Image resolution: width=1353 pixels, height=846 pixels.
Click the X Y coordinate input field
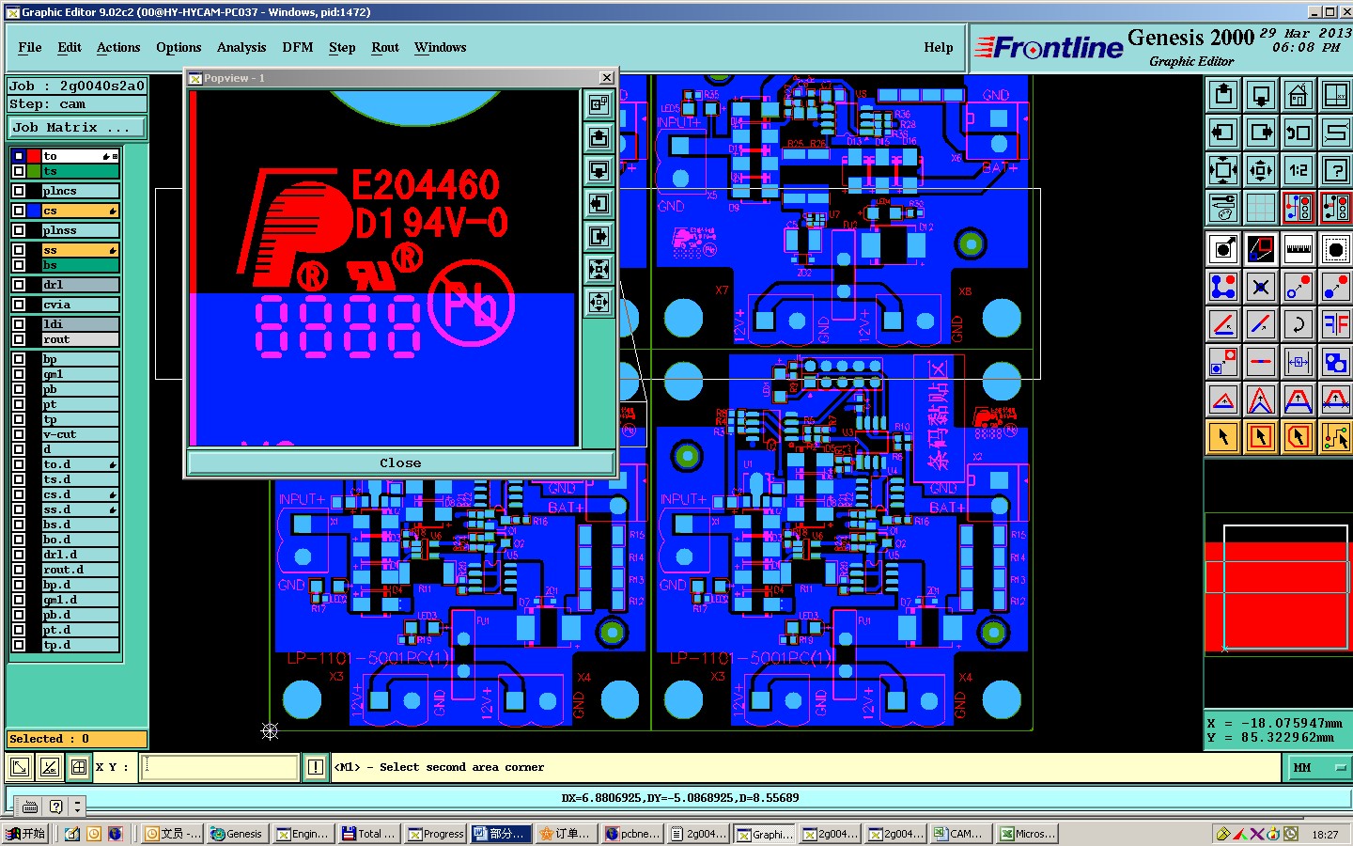coord(220,767)
